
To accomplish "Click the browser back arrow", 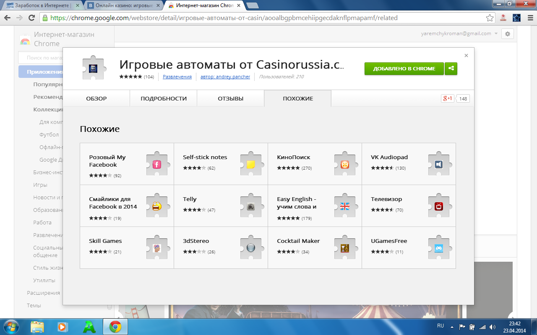I will pyautogui.click(x=8, y=18).
